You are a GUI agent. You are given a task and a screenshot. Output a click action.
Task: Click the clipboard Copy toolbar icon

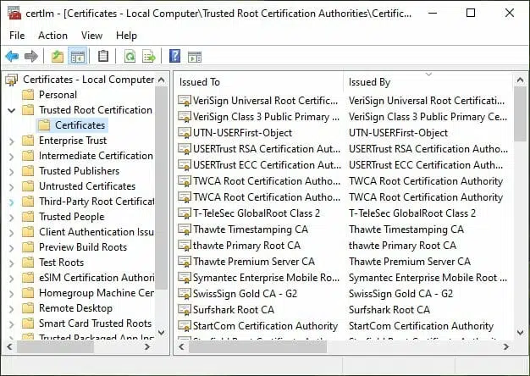tap(103, 56)
